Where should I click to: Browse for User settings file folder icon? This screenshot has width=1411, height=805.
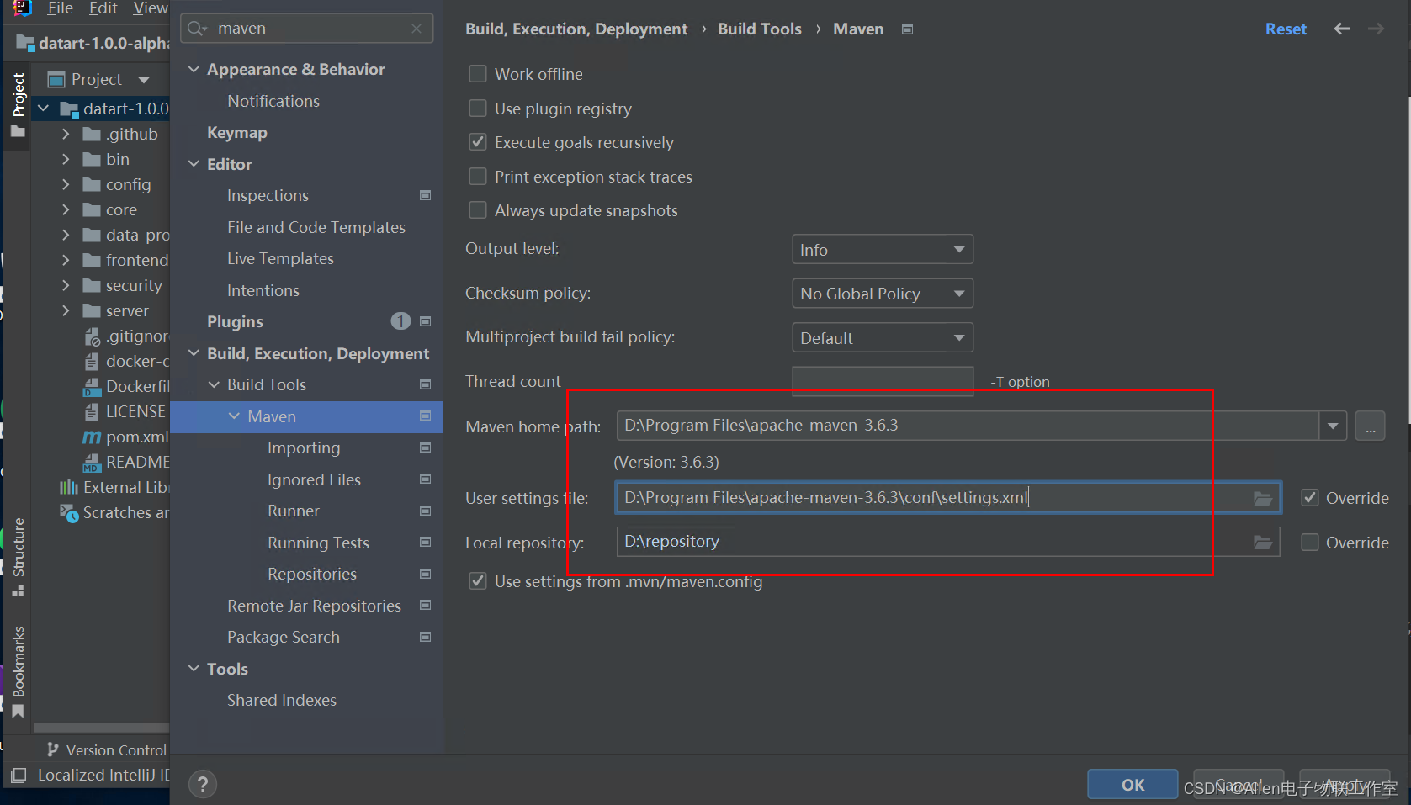click(x=1263, y=498)
